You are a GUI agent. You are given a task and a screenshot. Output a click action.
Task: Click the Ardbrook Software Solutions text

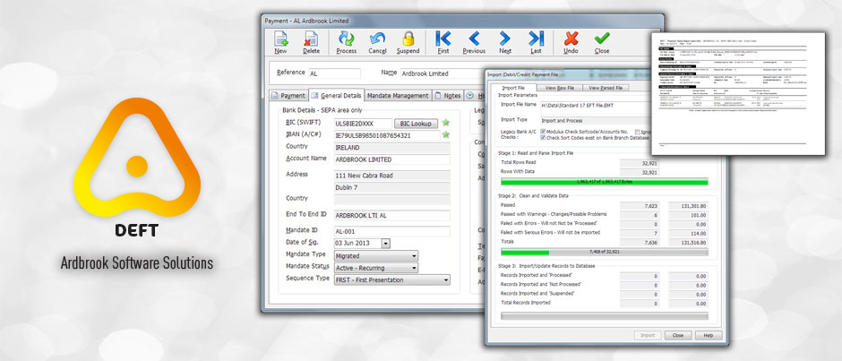point(137,263)
